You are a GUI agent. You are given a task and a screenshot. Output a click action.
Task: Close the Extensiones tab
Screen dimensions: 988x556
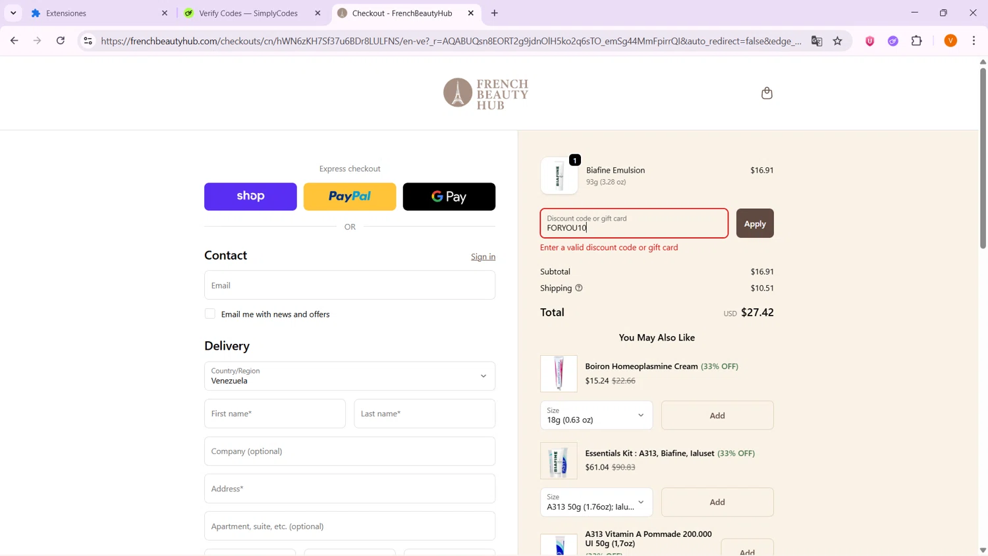click(165, 13)
